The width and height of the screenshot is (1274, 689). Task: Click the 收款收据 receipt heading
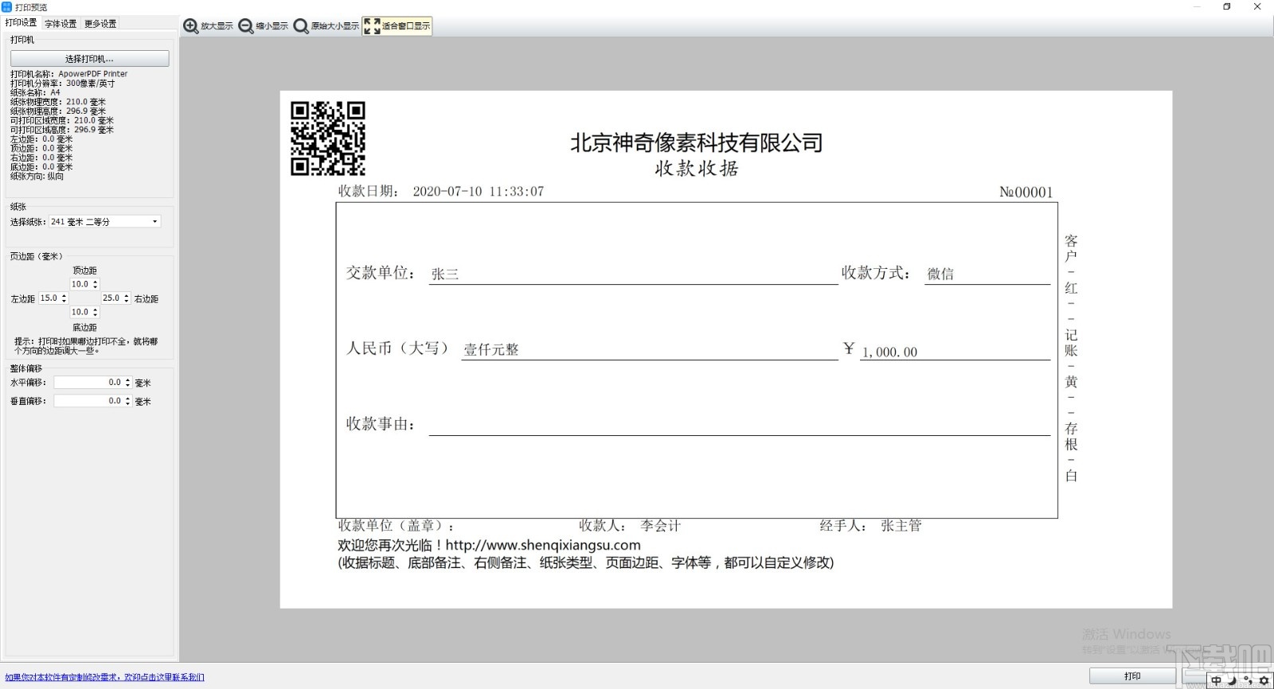(697, 169)
